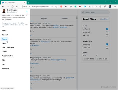118x90 pixels.
Task: Open a new browser tab
Action: point(28,3)
